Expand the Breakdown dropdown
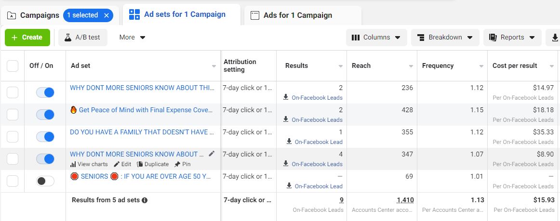This screenshot has width=560, height=221. tap(445, 37)
